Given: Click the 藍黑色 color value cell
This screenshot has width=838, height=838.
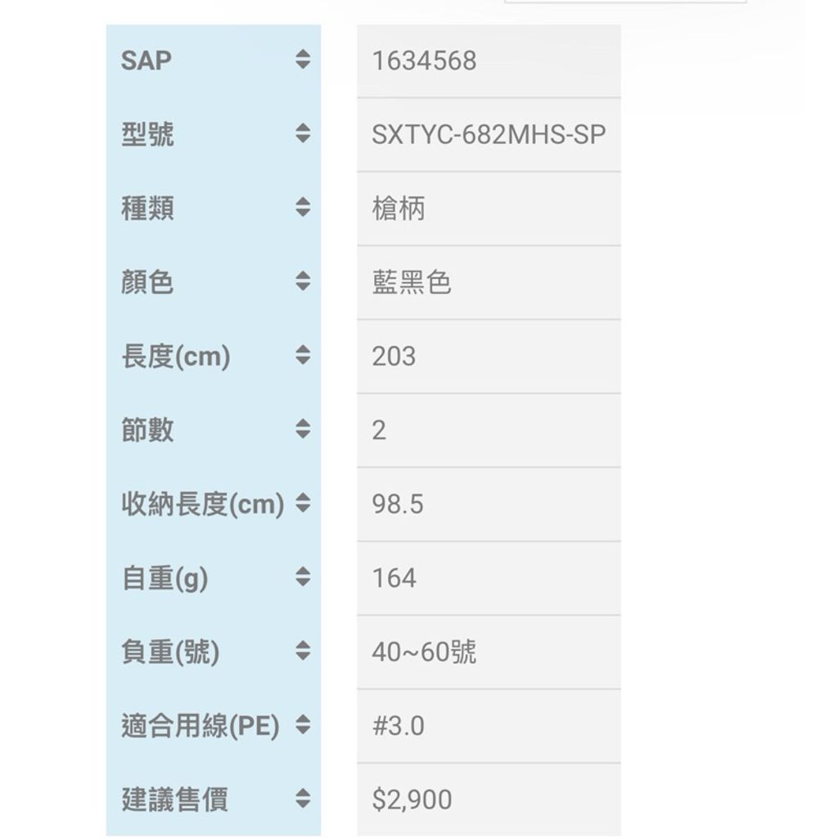Looking at the screenshot, I should coord(412,282).
